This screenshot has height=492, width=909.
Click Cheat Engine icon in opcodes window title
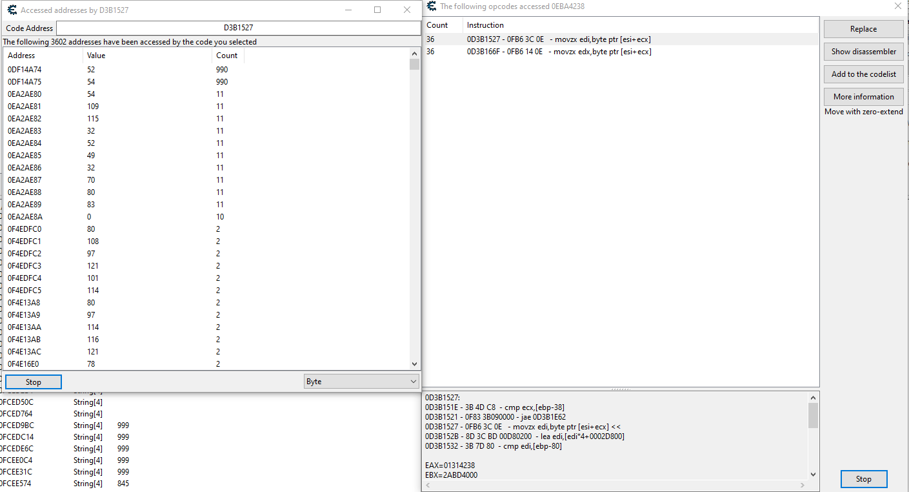[431, 6]
